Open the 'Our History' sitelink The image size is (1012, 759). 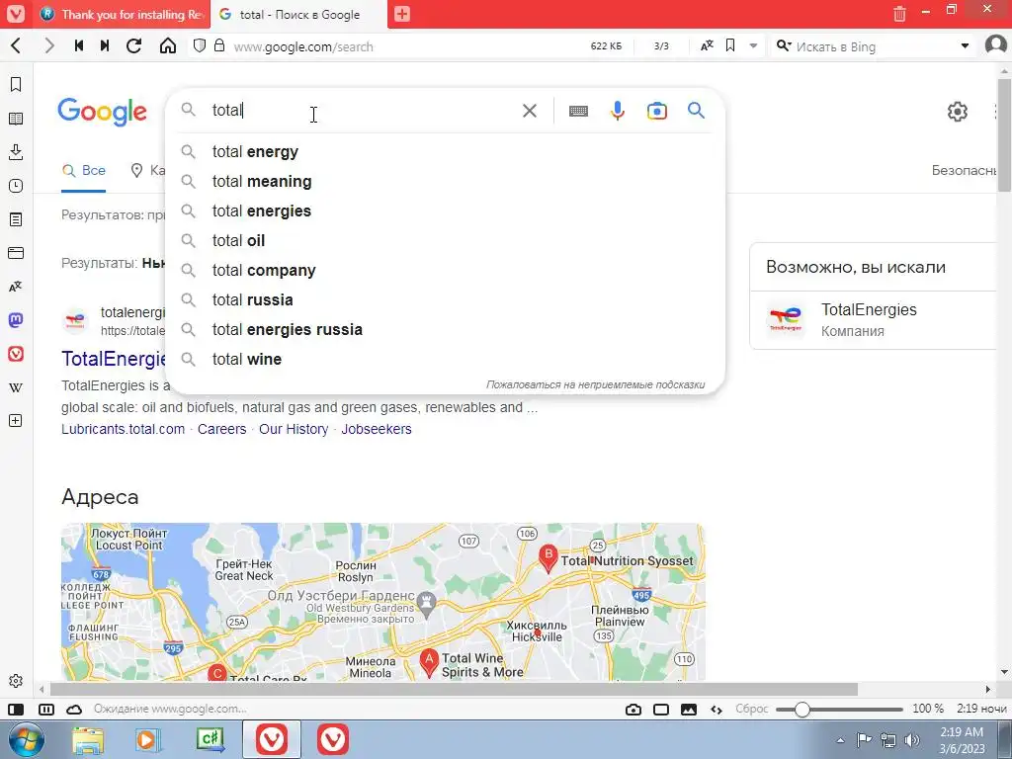294,429
